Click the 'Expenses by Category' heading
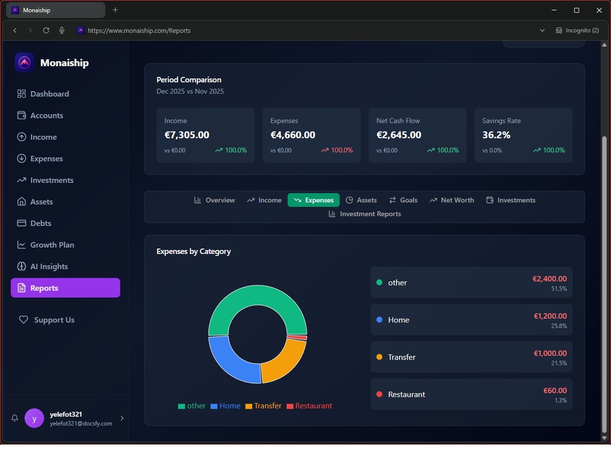 click(x=193, y=251)
